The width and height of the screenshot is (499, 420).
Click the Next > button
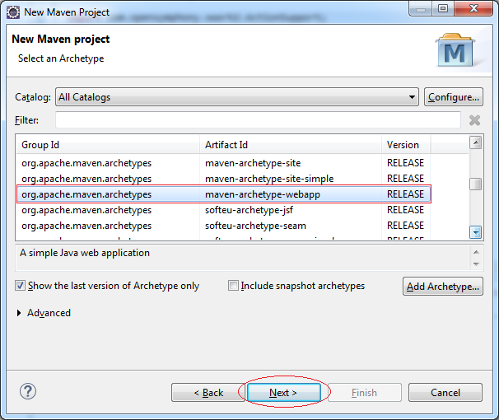(x=284, y=393)
